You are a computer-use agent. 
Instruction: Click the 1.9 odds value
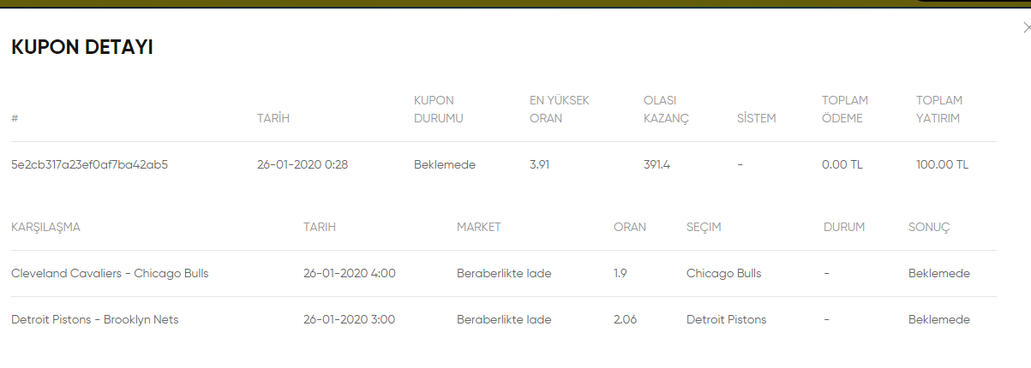620,274
